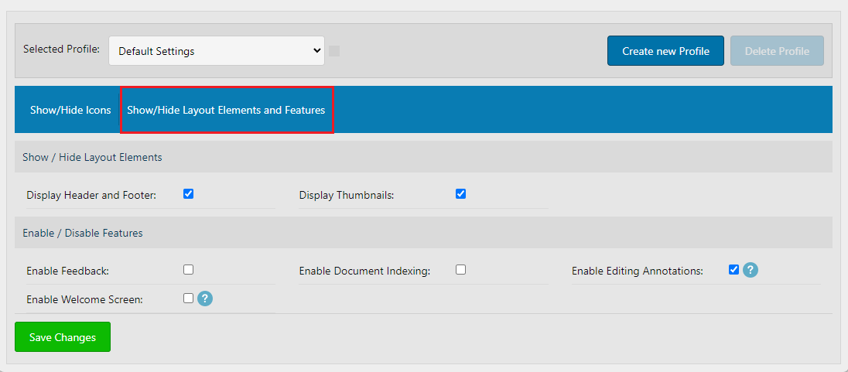
Task: Click the Enable / Disable Features header
Action: pos(82,233)
